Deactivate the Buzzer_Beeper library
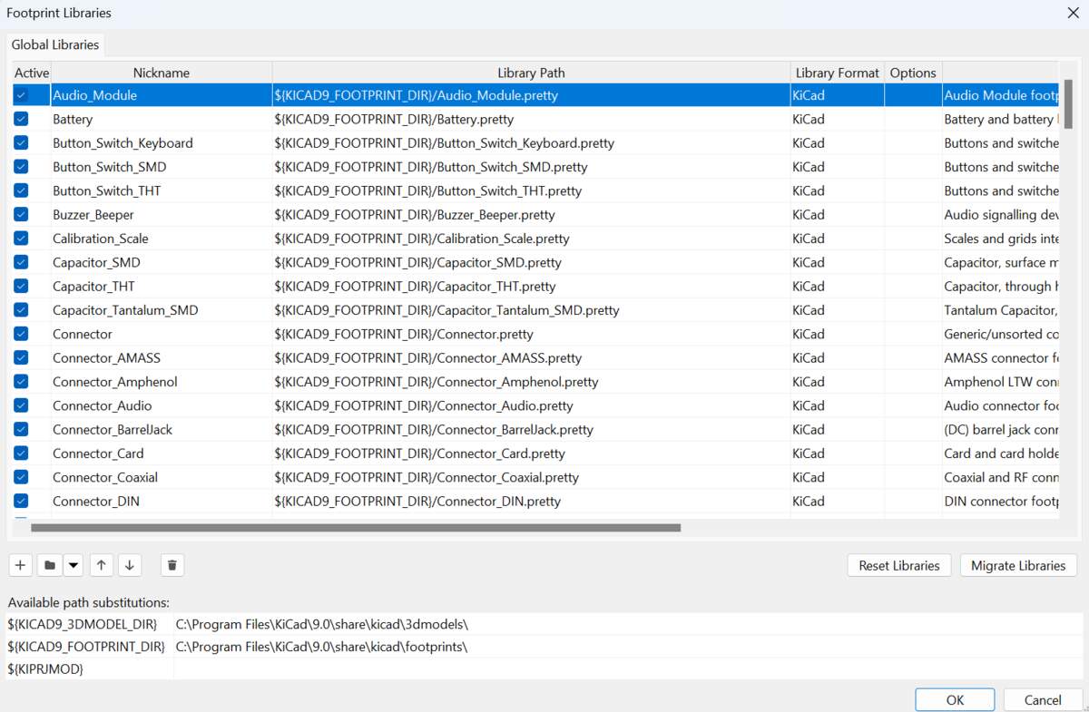The width and height of the screenshot is (1089, 712). [20, 214]
